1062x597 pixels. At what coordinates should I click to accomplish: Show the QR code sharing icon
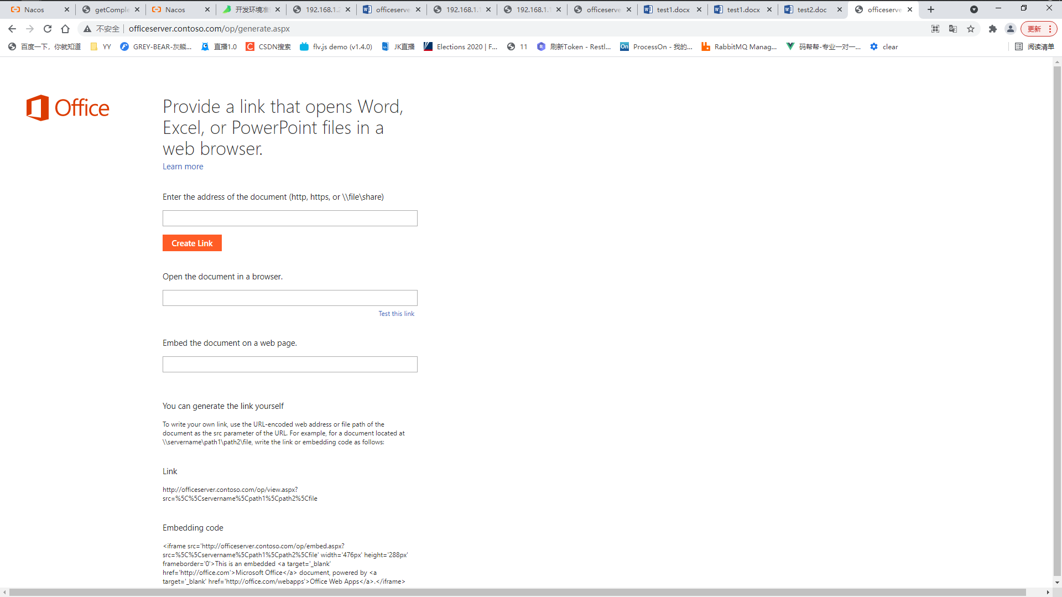(x=935, y=29)
